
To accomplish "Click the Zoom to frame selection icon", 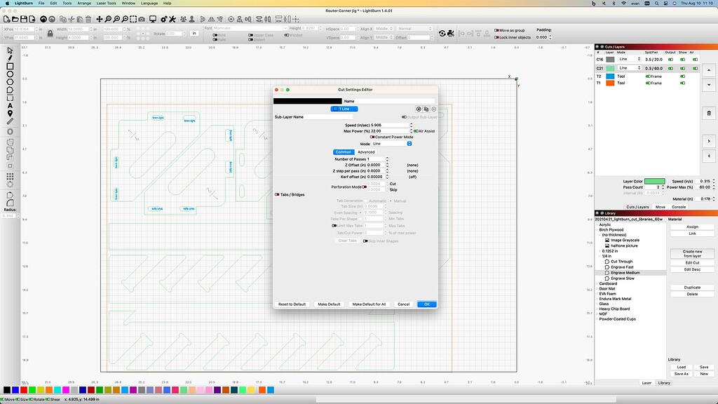I will (x=133, y=19).
